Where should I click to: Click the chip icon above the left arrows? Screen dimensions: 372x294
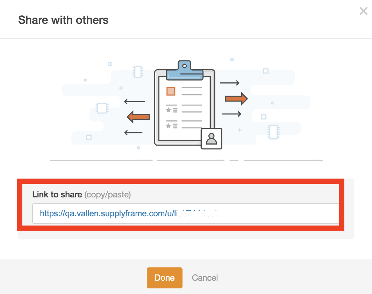click(138, 71)
